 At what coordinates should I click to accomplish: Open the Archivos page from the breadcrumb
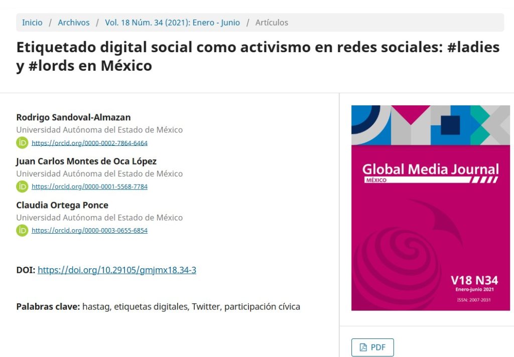coord(74,22)
